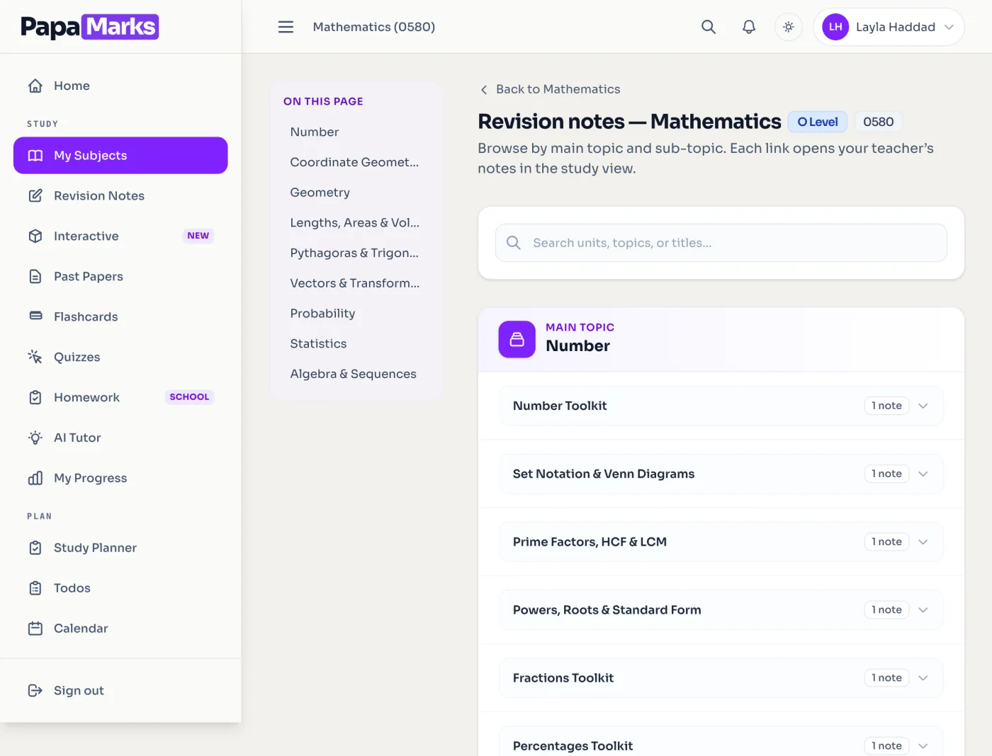Image resolution: width=992 pixels, height=756 pixels.
Task: Open search from top bar magnifier icon
Action: pos(709,27)
